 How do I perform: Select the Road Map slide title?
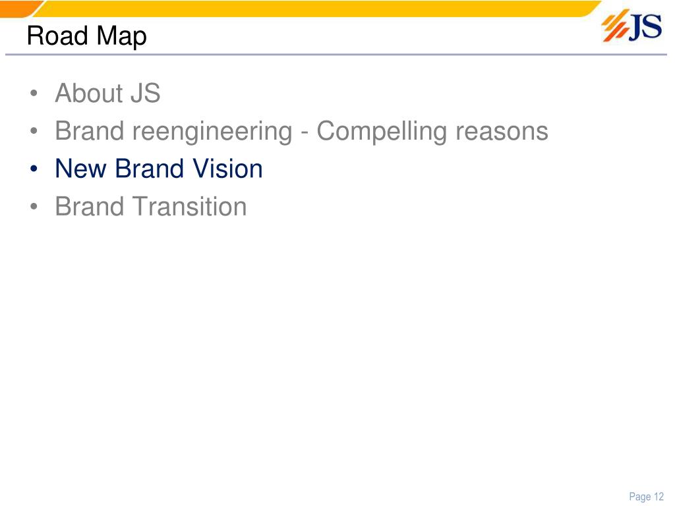point(86,36)
